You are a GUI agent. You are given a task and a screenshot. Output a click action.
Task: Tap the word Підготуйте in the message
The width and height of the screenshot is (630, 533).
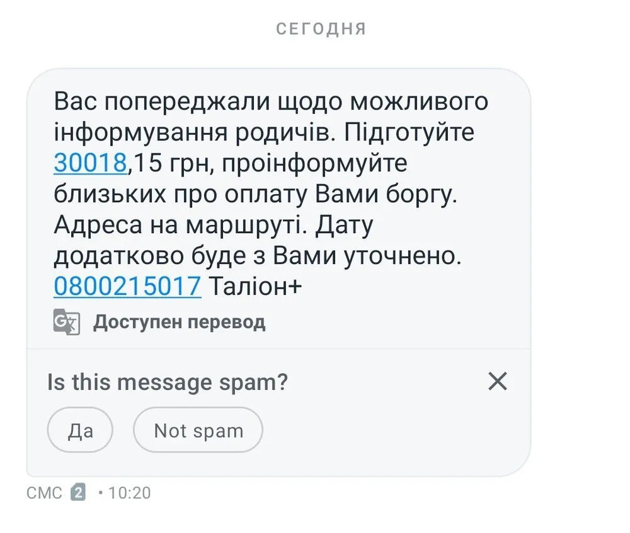(x=410, y=133)
